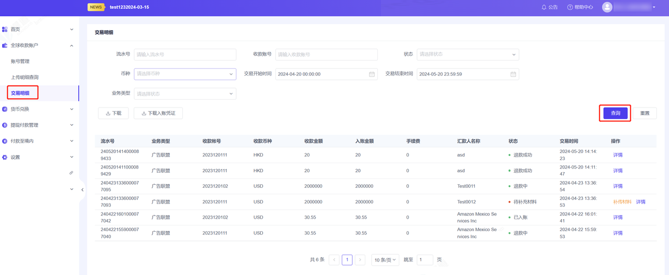Expand the 货币兑换 sidebar menu

[39, 109]
